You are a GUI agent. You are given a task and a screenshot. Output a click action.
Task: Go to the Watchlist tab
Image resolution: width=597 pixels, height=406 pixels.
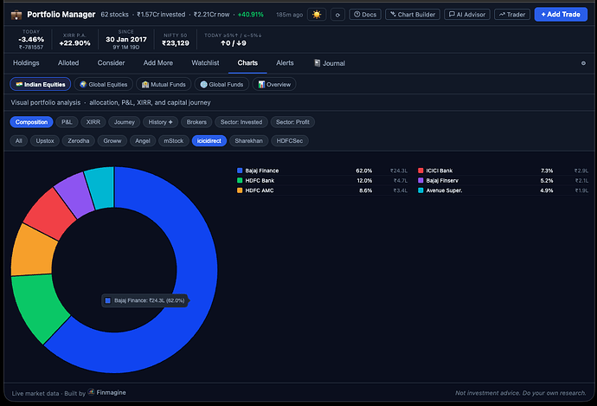coord(205,63)
